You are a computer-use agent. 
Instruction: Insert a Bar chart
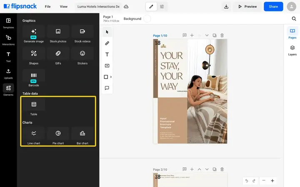coord(82,136)
